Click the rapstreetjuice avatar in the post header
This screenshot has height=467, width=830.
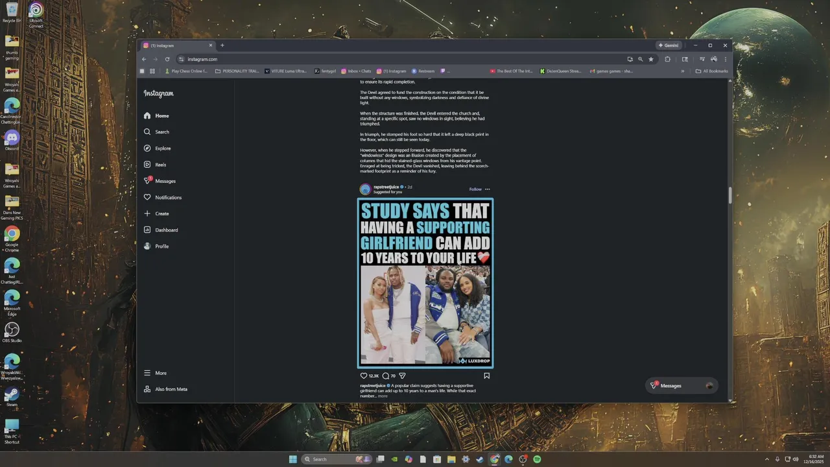(365, 189)
